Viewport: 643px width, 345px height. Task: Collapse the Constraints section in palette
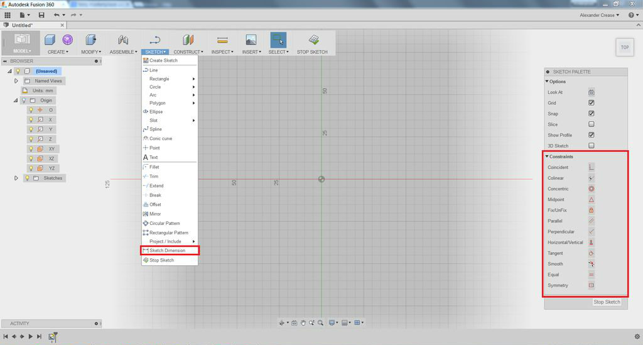click(x=547, y=156)
